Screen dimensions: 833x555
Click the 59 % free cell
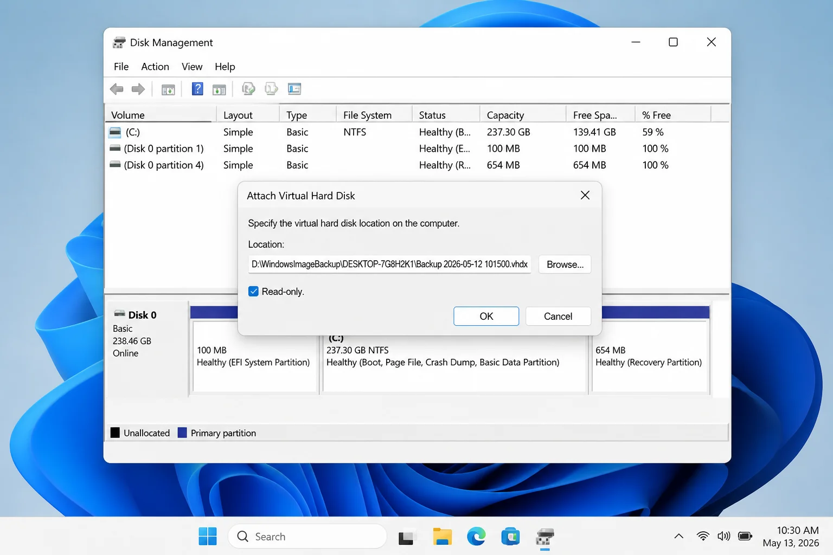point(653,132)
